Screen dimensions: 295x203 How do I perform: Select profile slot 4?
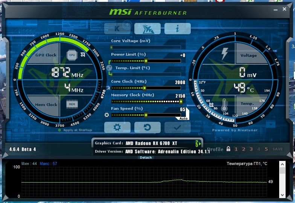(x=259, y=149)
